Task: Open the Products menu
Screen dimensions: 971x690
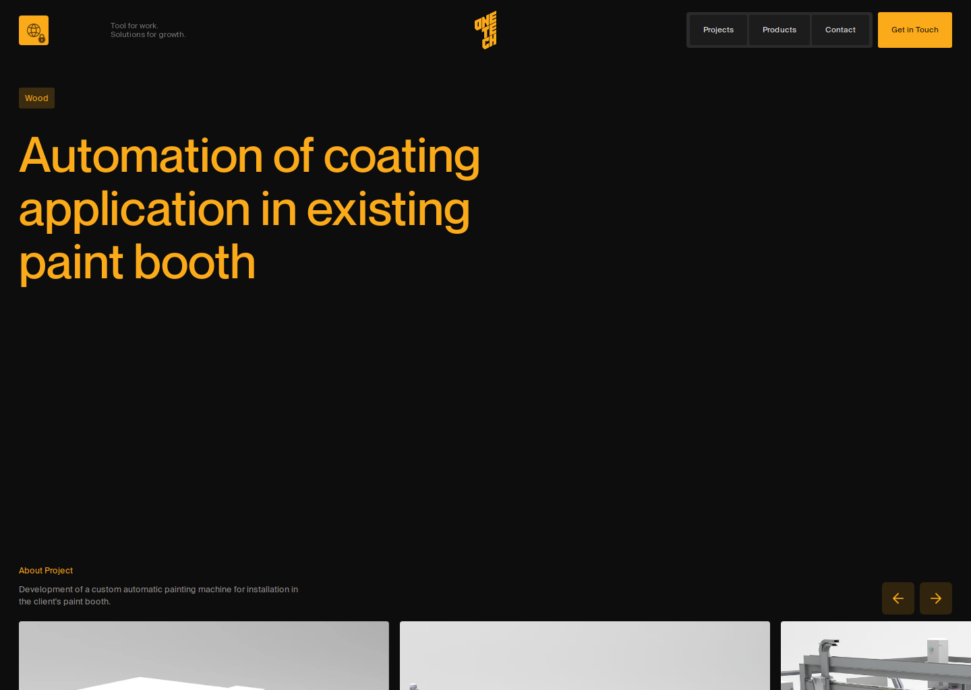Action: (x=779, y=30)
